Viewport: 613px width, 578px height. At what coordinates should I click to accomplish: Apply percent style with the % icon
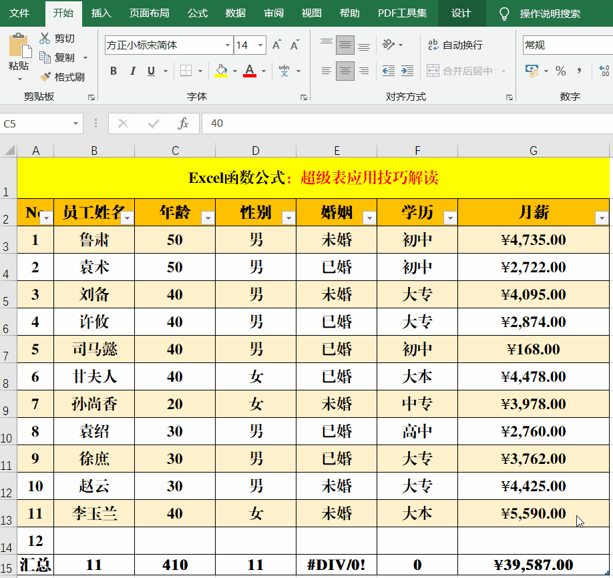tap(560, 71)
